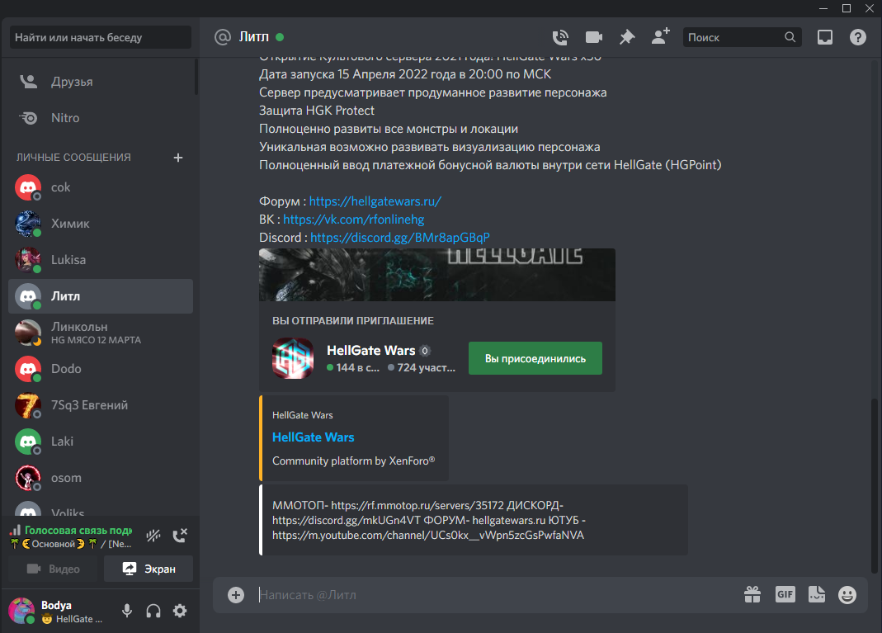Close the Discord window
882x633 pixels.
point(869,8)
